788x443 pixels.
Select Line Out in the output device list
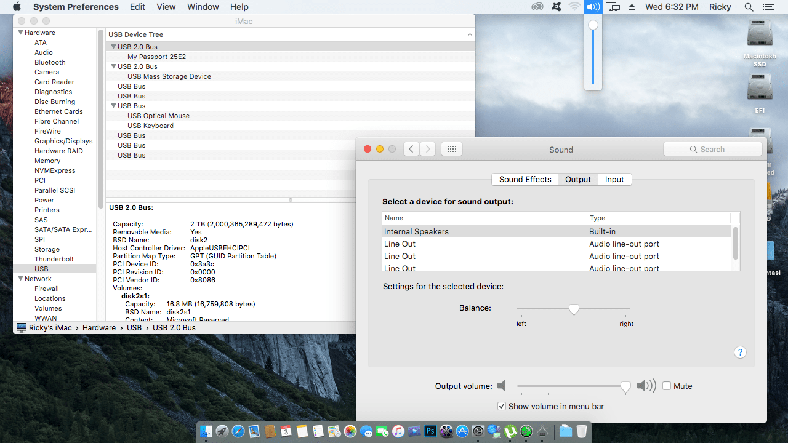400,244
